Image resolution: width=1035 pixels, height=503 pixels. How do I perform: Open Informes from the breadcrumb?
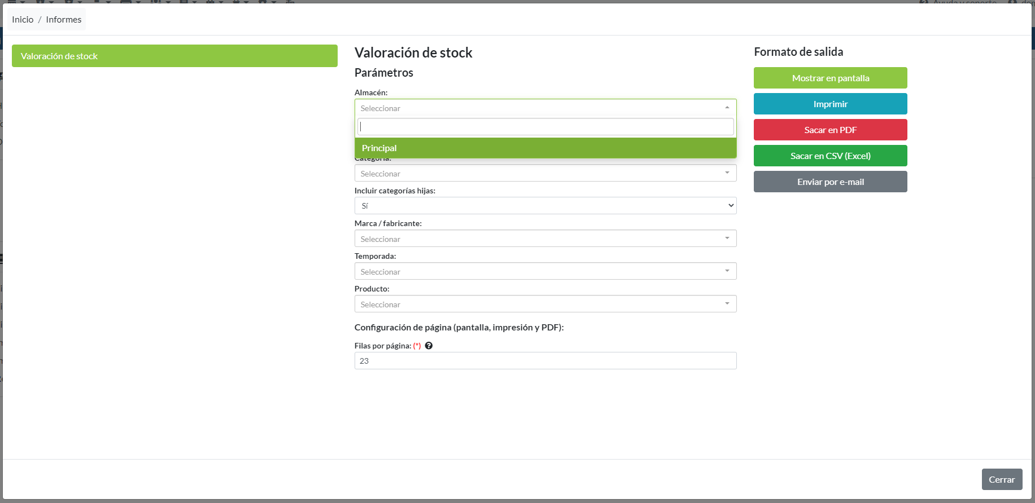pos(63,20)
